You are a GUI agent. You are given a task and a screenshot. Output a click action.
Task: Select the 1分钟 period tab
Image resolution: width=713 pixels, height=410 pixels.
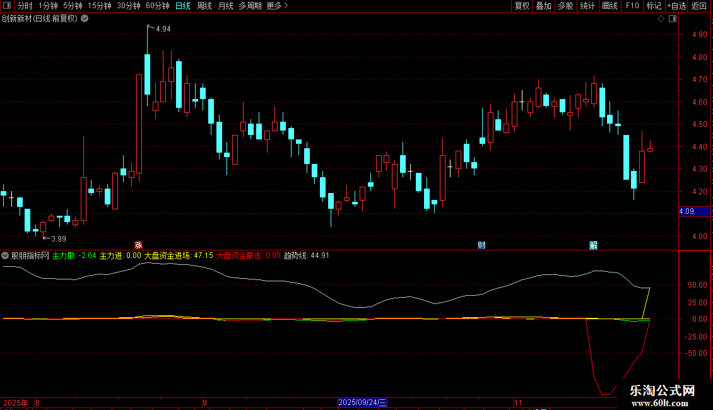(x=48, y=6)
